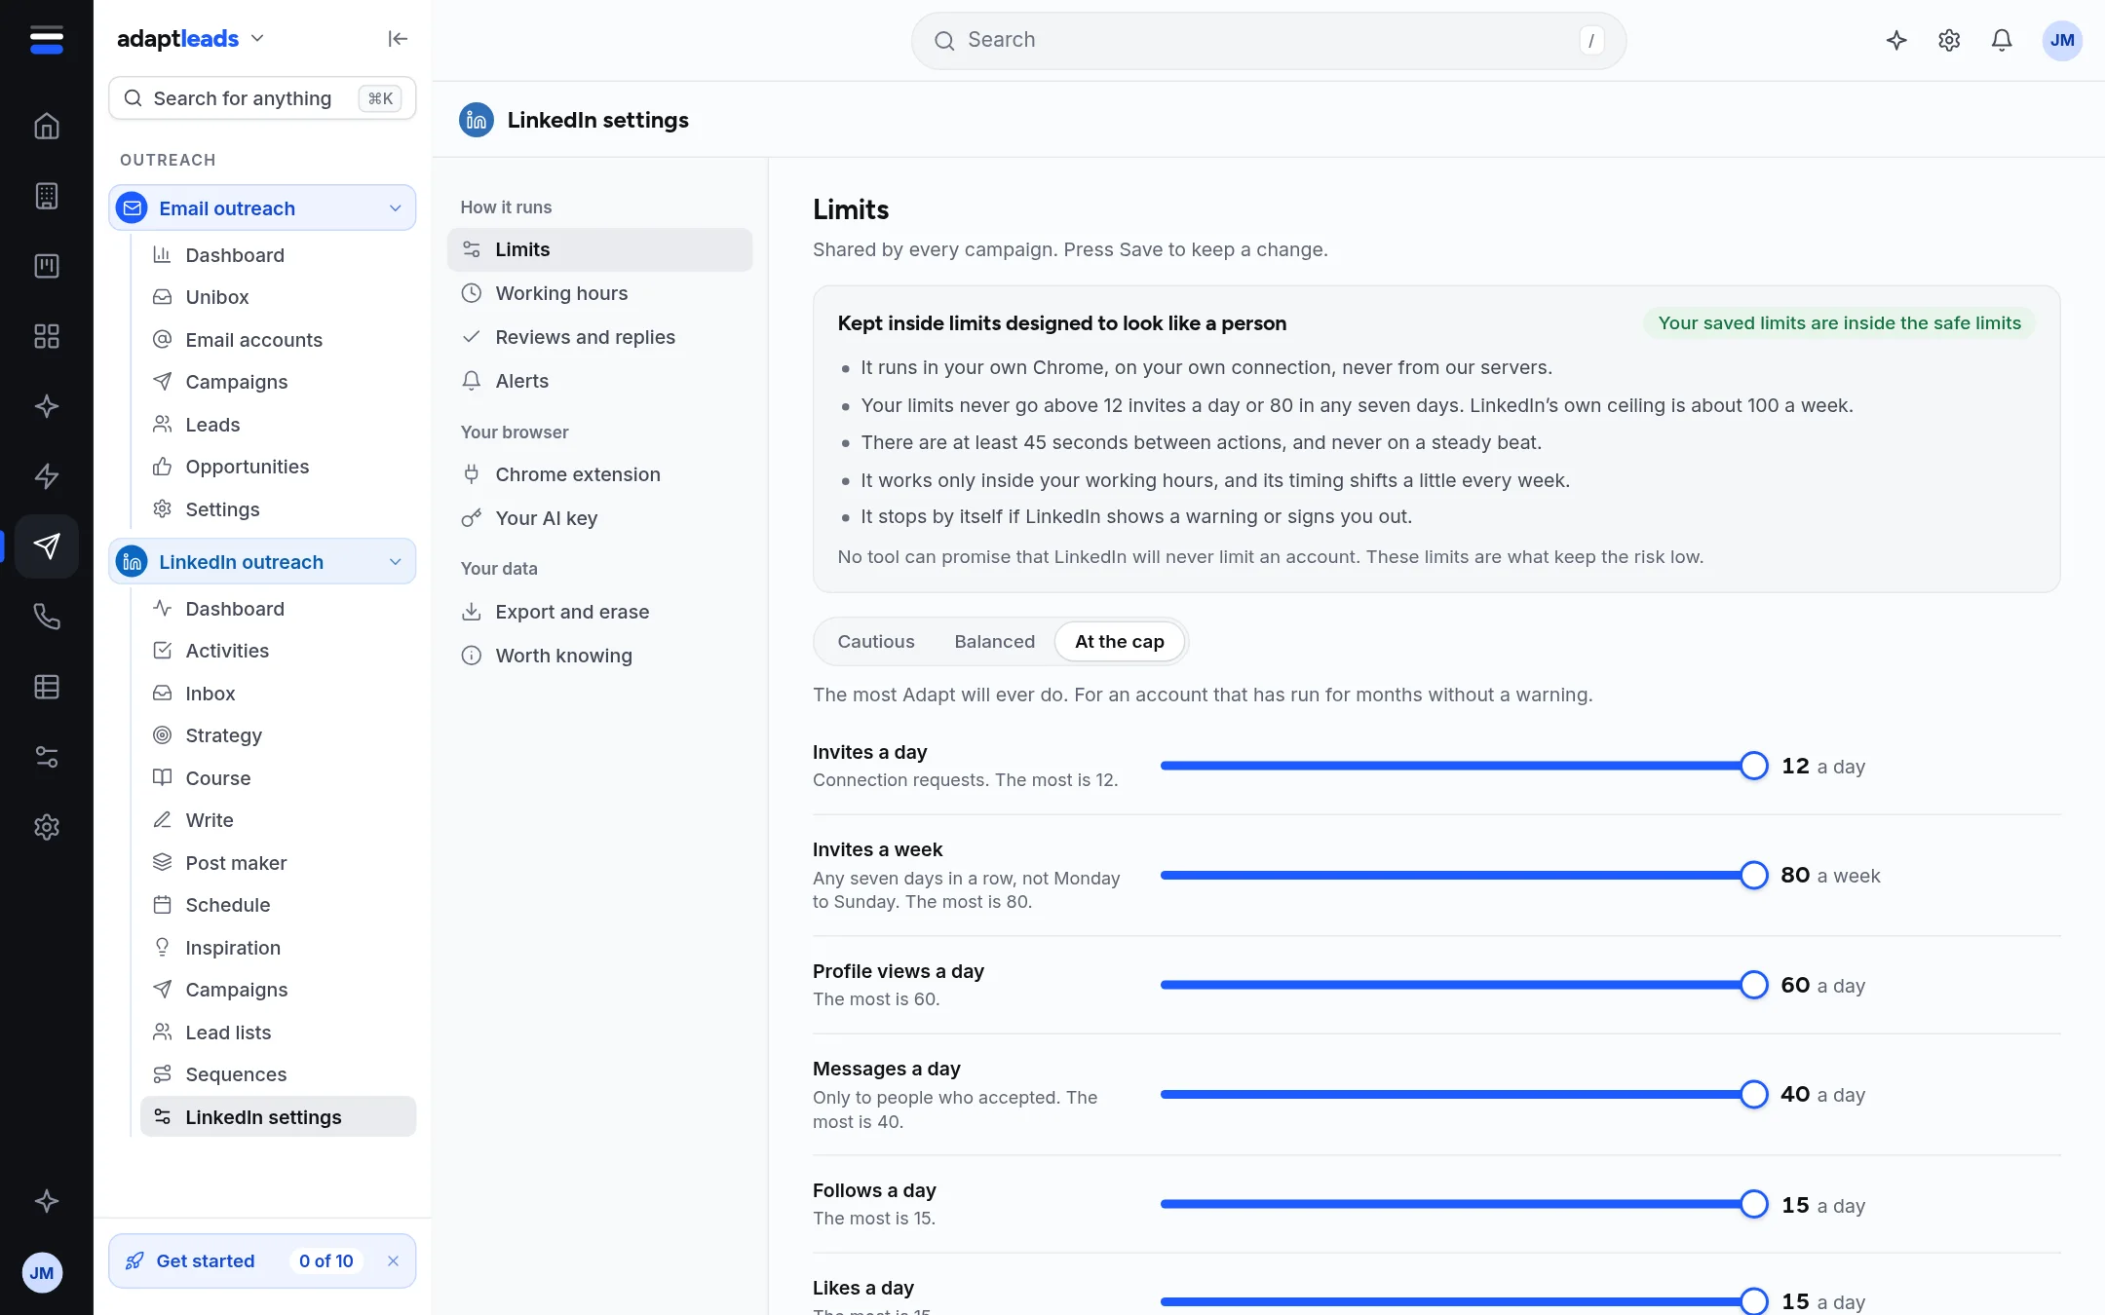Click the sliders icon in left rail
Image resolution: width=2105 pixels, height=1315 pixels.
47,757
